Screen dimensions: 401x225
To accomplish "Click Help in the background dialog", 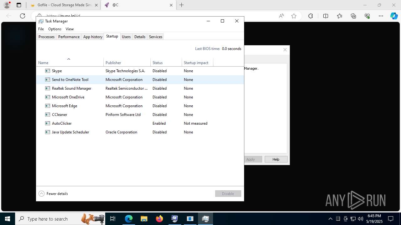I will [276, 159].
